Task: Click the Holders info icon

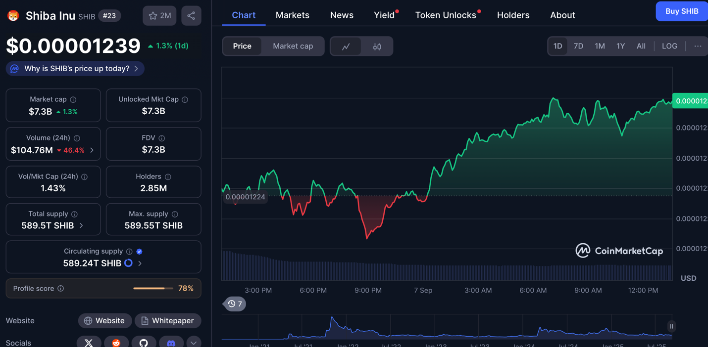Action: [x=168, y=176]
